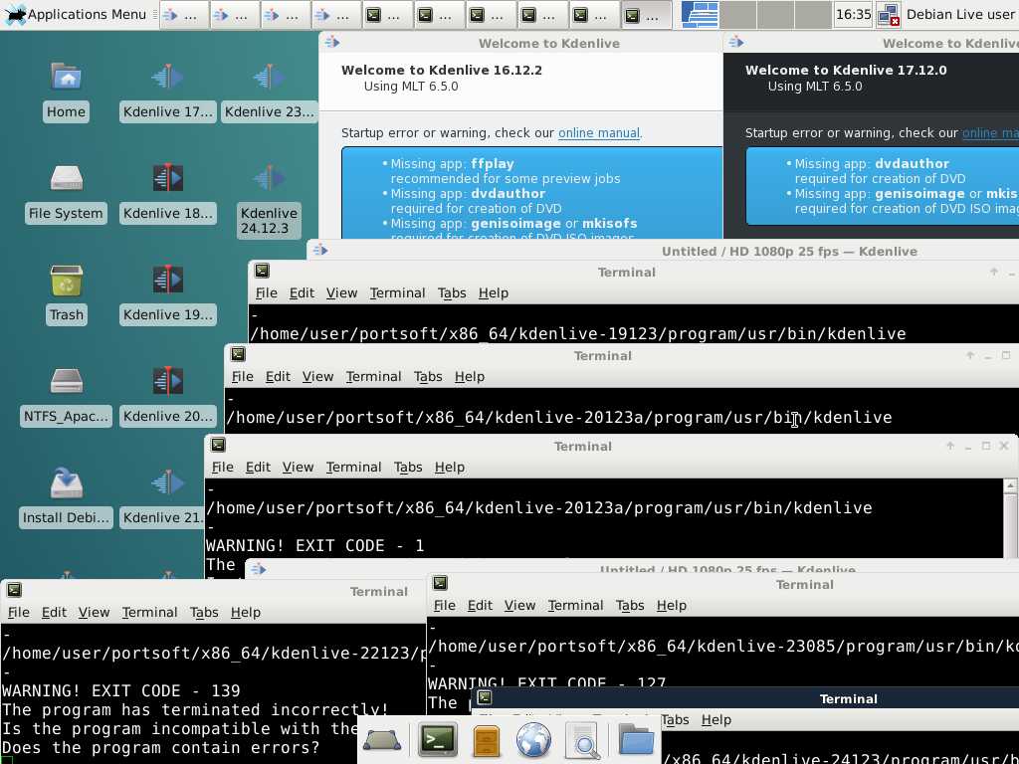Click the Kdenlive 17.12.0 welcome window title icon
This screenshot has height=764, width=1019.
point(736,42)
